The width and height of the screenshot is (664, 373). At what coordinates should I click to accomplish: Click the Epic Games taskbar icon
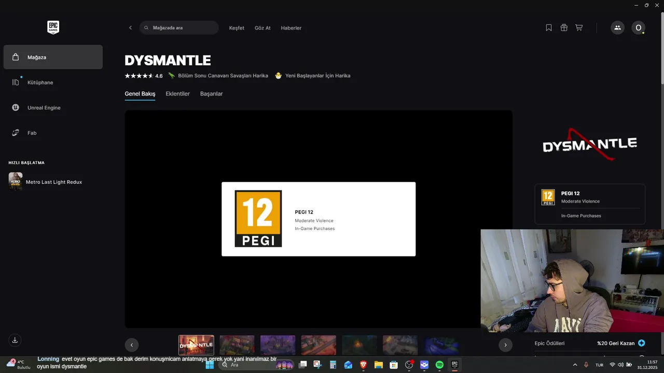454,365
